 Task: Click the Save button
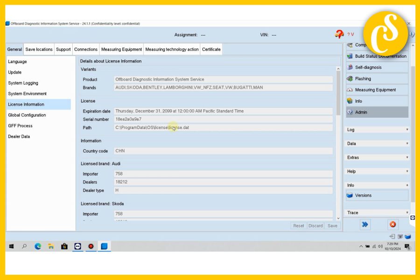[x=332, y=225]
